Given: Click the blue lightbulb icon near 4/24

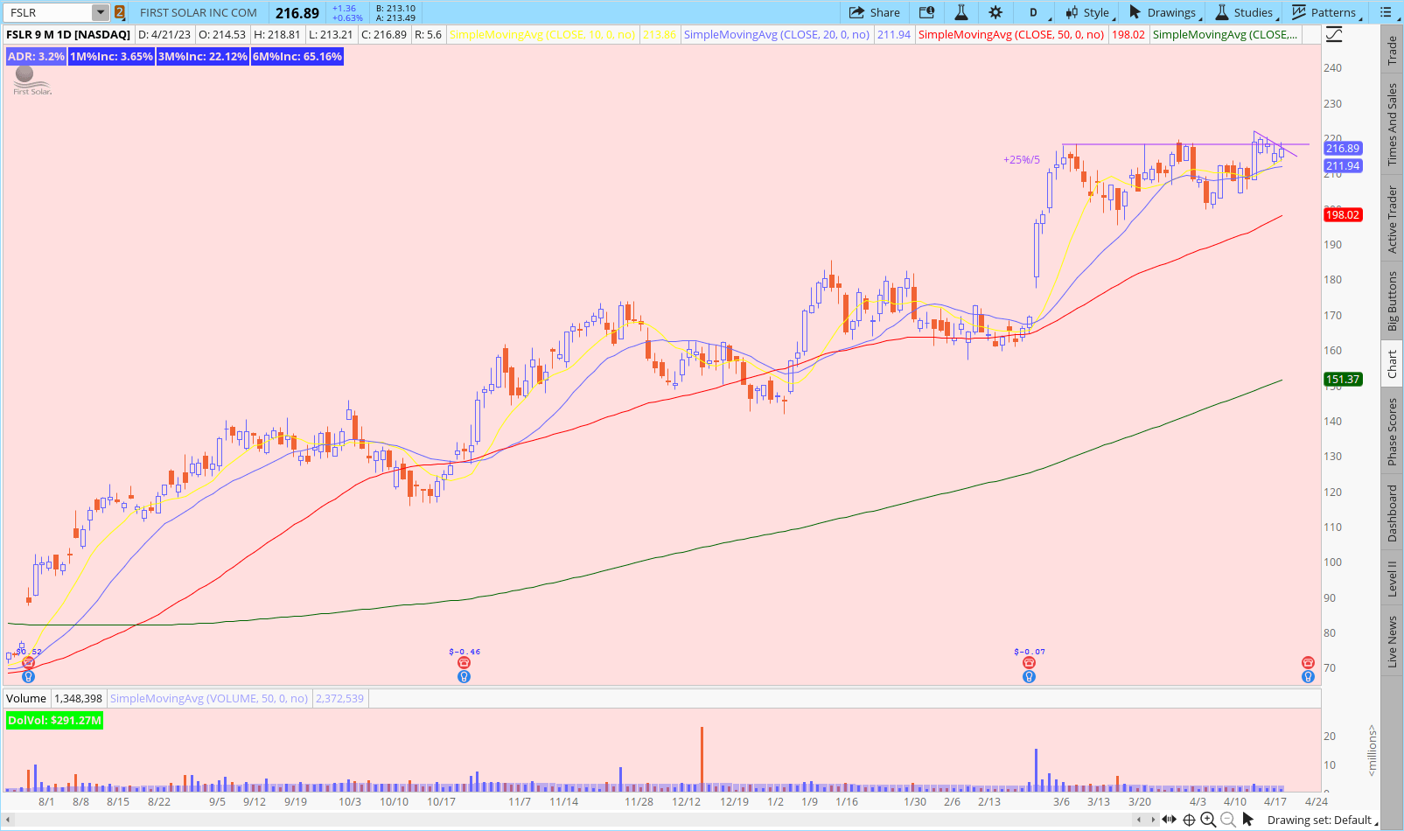Looking at the screenshot, I should (1308, 676).
